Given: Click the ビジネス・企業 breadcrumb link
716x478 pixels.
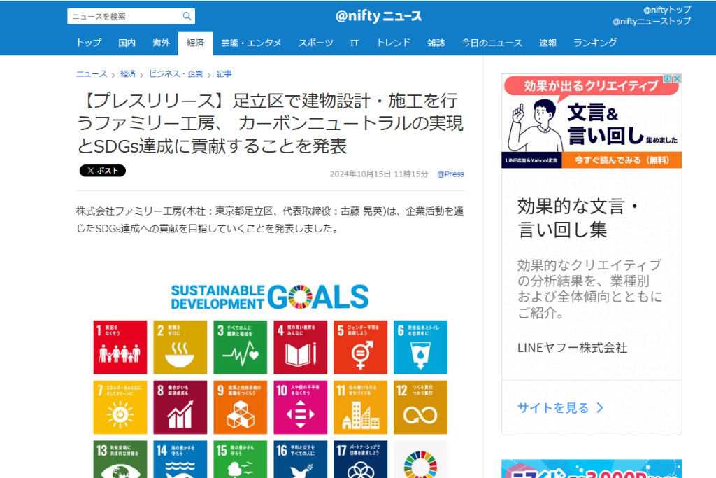Looking at the screenshot, I should tap(176, 74).
